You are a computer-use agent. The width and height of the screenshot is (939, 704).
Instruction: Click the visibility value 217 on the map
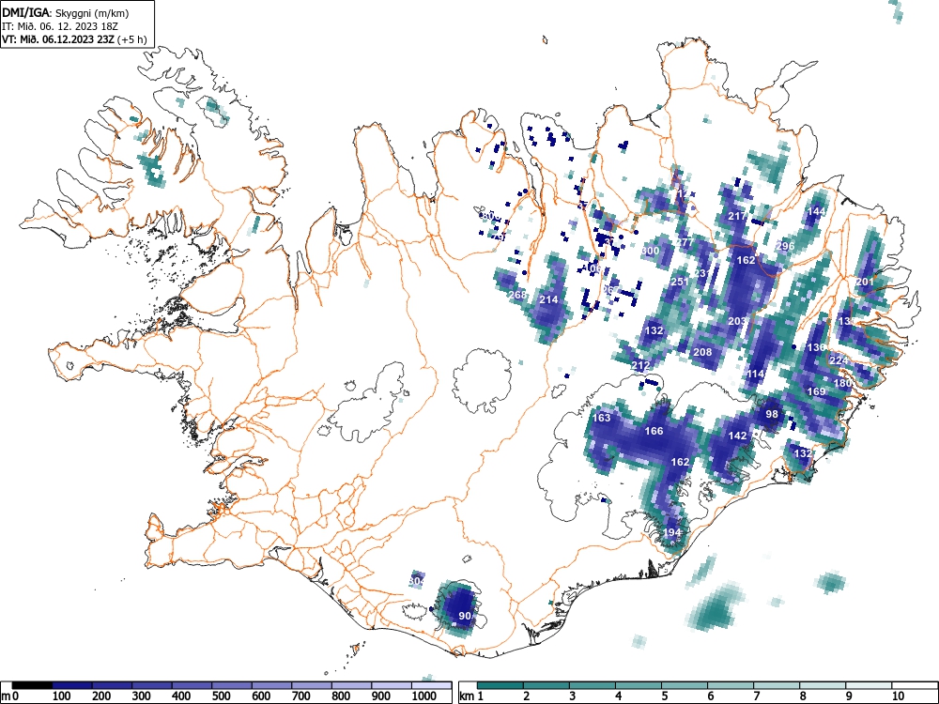738,216
